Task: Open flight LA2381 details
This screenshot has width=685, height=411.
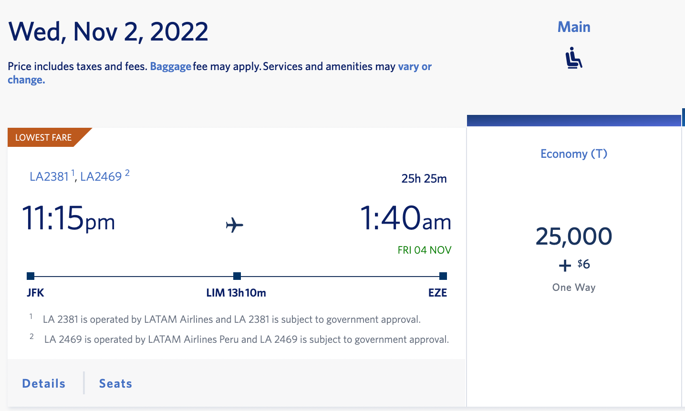Action: click(50, 176)
